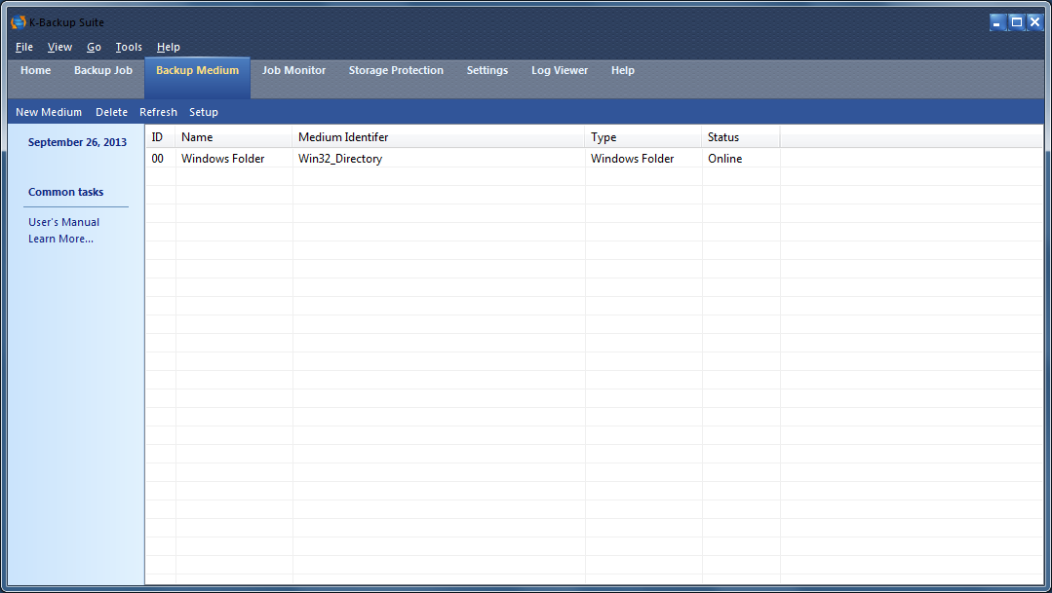Click the September 26, 2013 date label
Image resolution: width=1052 pixels, height=593 pixels.
coord(77,142)
